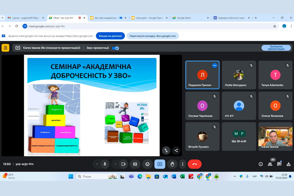Open the notification bell in tray
This screenshot has width=294, height=196.
(290, 176)
